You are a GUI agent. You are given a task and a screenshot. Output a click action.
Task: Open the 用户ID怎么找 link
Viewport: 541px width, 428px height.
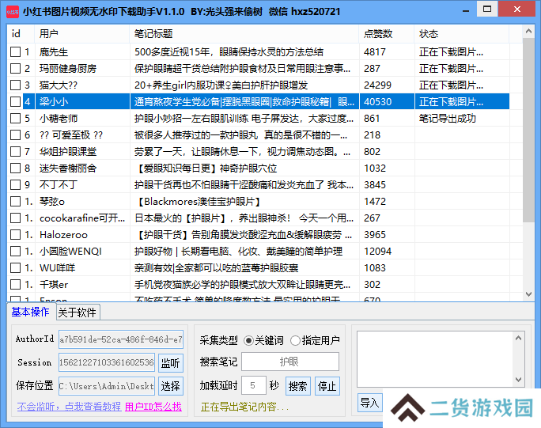pyautogui.click(x=153, y=407)
